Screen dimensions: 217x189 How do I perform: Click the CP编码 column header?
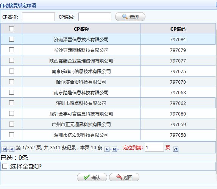click(x=178, y=29)
